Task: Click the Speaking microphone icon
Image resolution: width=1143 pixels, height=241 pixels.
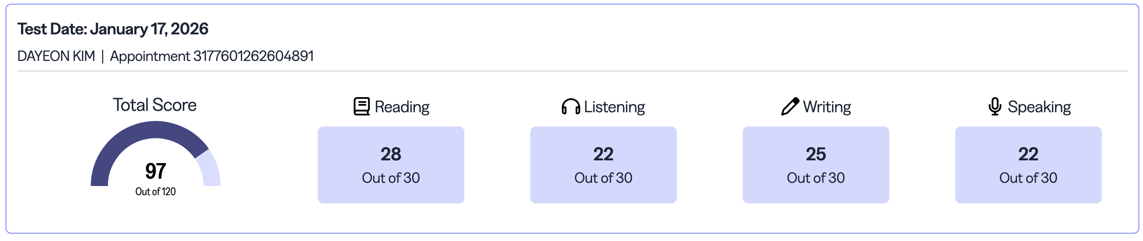Action: 995,107
